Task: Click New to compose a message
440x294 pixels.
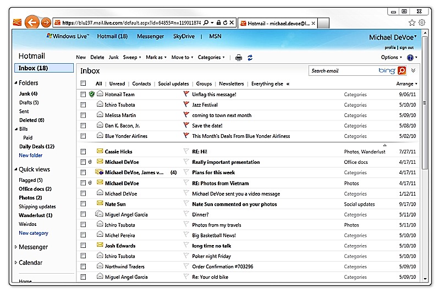Action: tap(81, 57)
